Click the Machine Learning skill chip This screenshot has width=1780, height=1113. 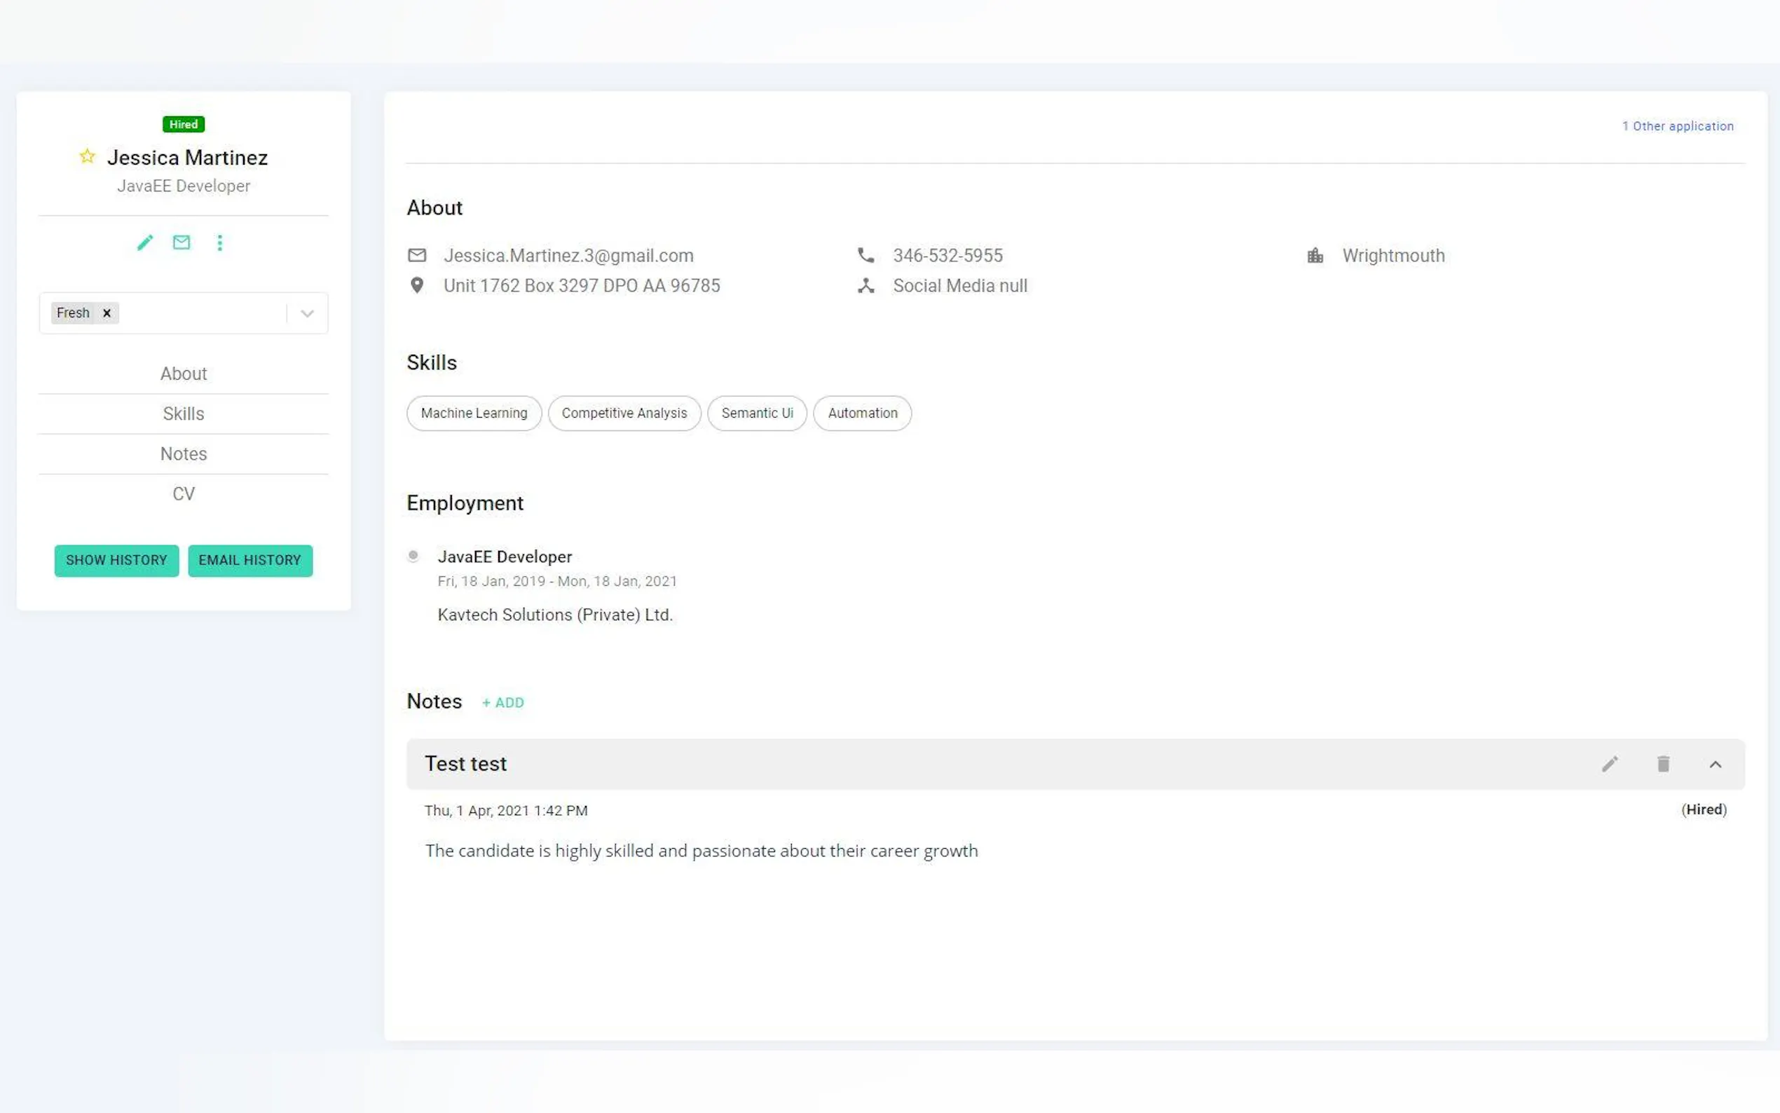(x=474, y=413)
